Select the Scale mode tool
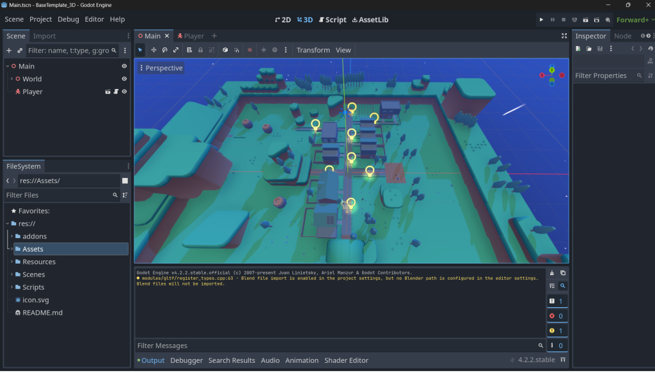This screenshot has height=391, width=655. (176, 50)
